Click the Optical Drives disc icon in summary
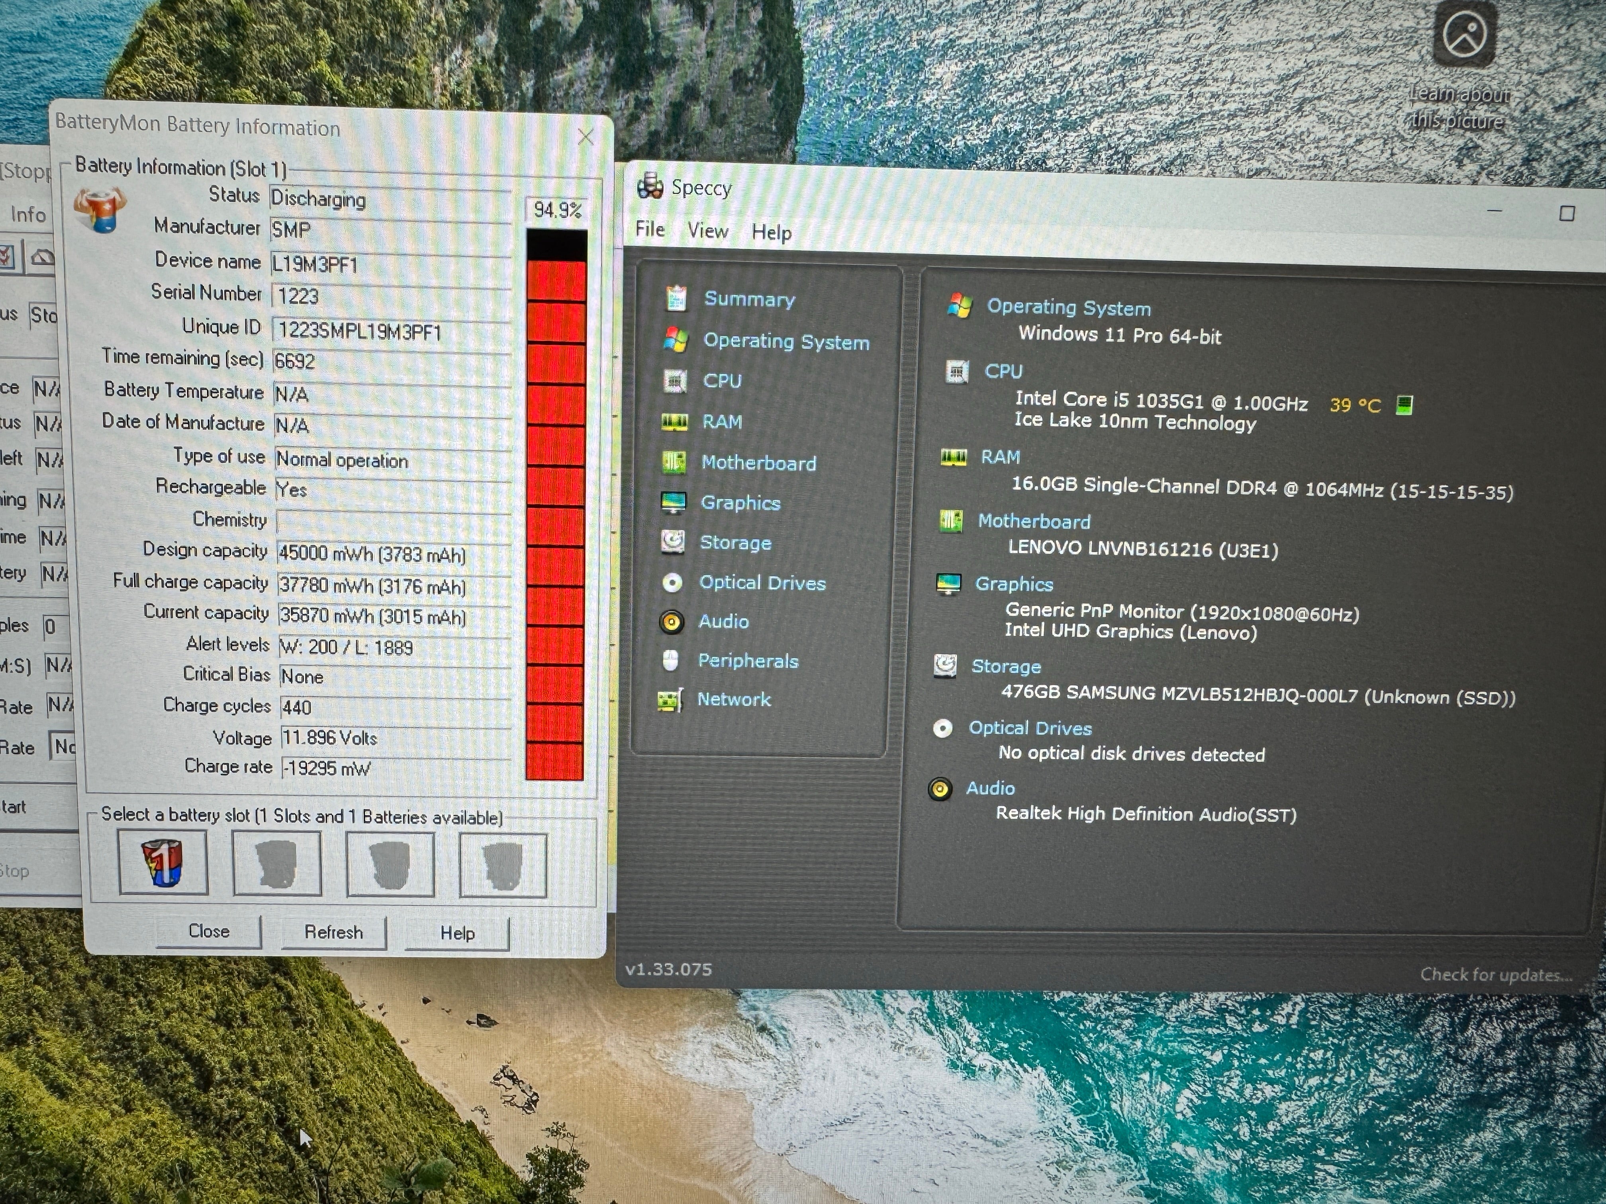The width and height of the screenshot is (1606, 1204). 942,728
